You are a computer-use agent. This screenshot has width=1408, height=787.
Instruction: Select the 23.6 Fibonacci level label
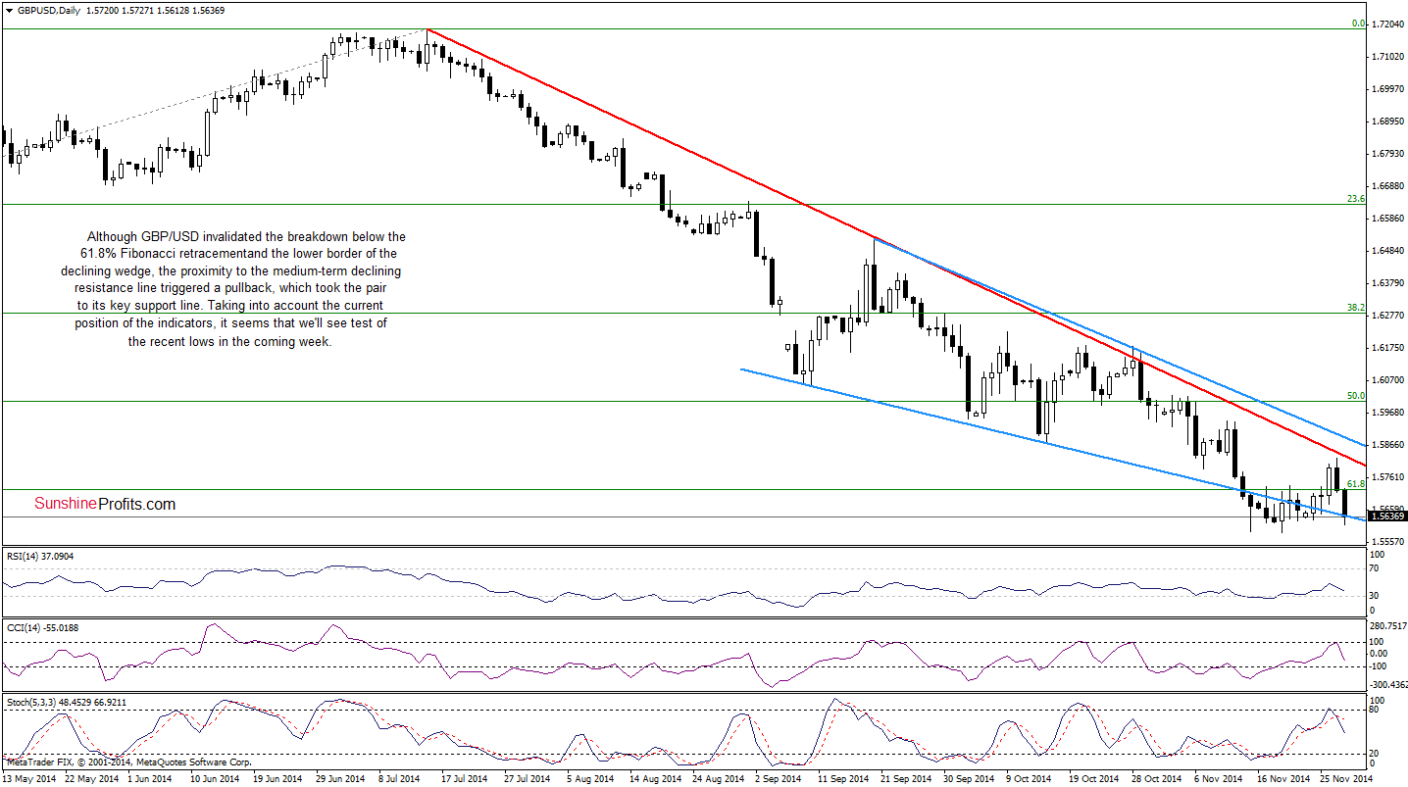[x=1356, y=198]
